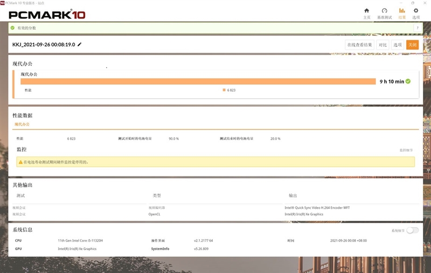Minimize the PCMark 10 window
431x273 pixels.
pos(400,3)
